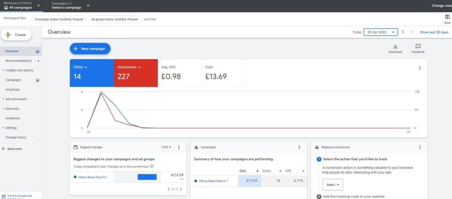Click Campaign status: Enabled, Paused filter chip
Viewport: 452px width, 199px height.
59,19
